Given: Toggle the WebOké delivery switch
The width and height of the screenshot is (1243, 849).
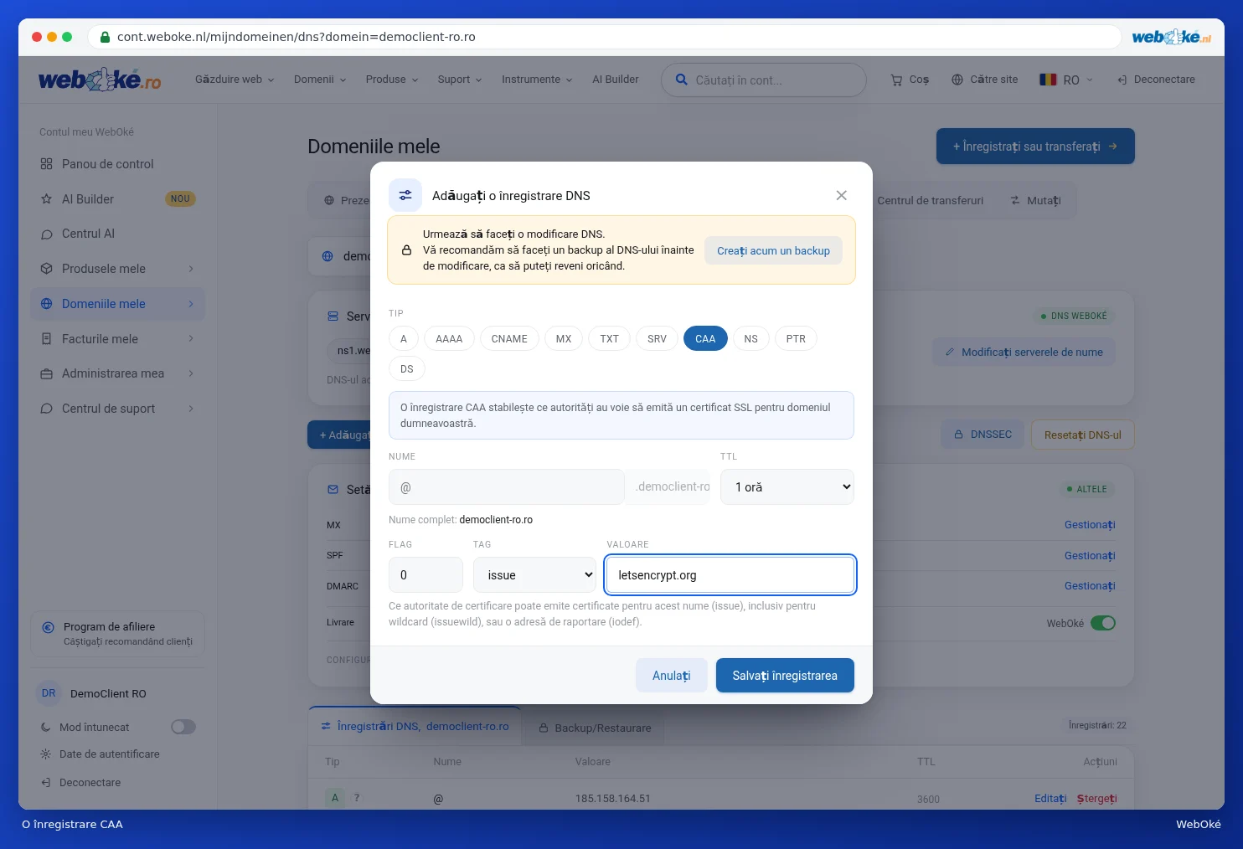Looking at the screenshot, I should click(1103, 623).
